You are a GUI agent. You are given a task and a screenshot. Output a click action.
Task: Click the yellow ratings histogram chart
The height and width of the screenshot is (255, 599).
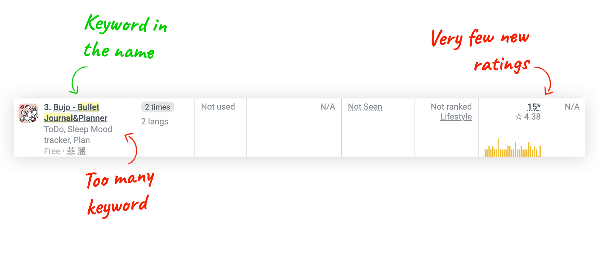pos(513,148)
